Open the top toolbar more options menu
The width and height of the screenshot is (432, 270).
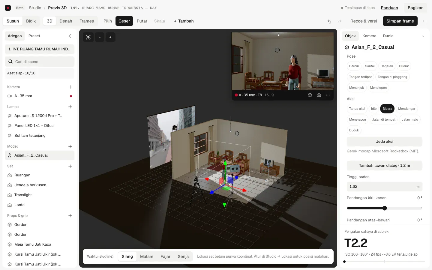tap(425, 21)
